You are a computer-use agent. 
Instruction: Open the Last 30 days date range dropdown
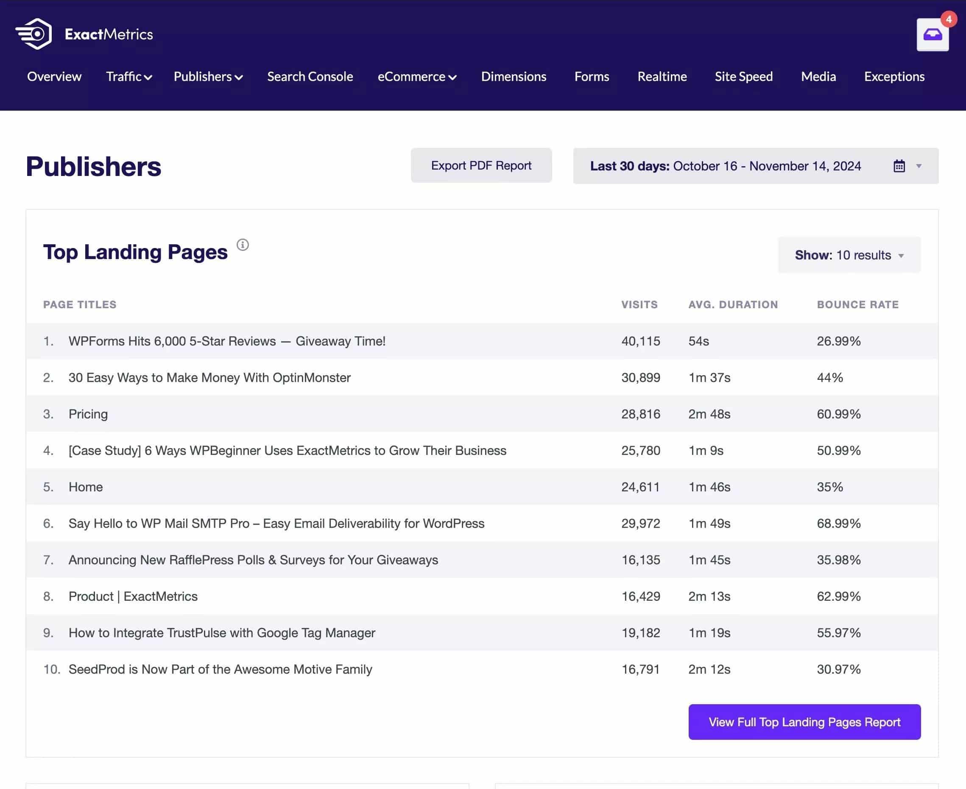(x=756, y=166)
